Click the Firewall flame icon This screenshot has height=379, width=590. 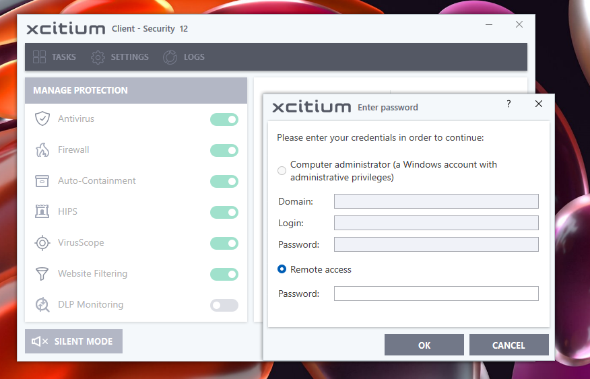coord(42,150)
